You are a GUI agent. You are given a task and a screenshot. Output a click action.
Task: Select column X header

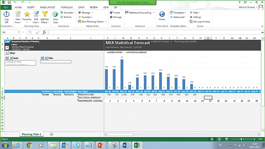coord(208,38)
